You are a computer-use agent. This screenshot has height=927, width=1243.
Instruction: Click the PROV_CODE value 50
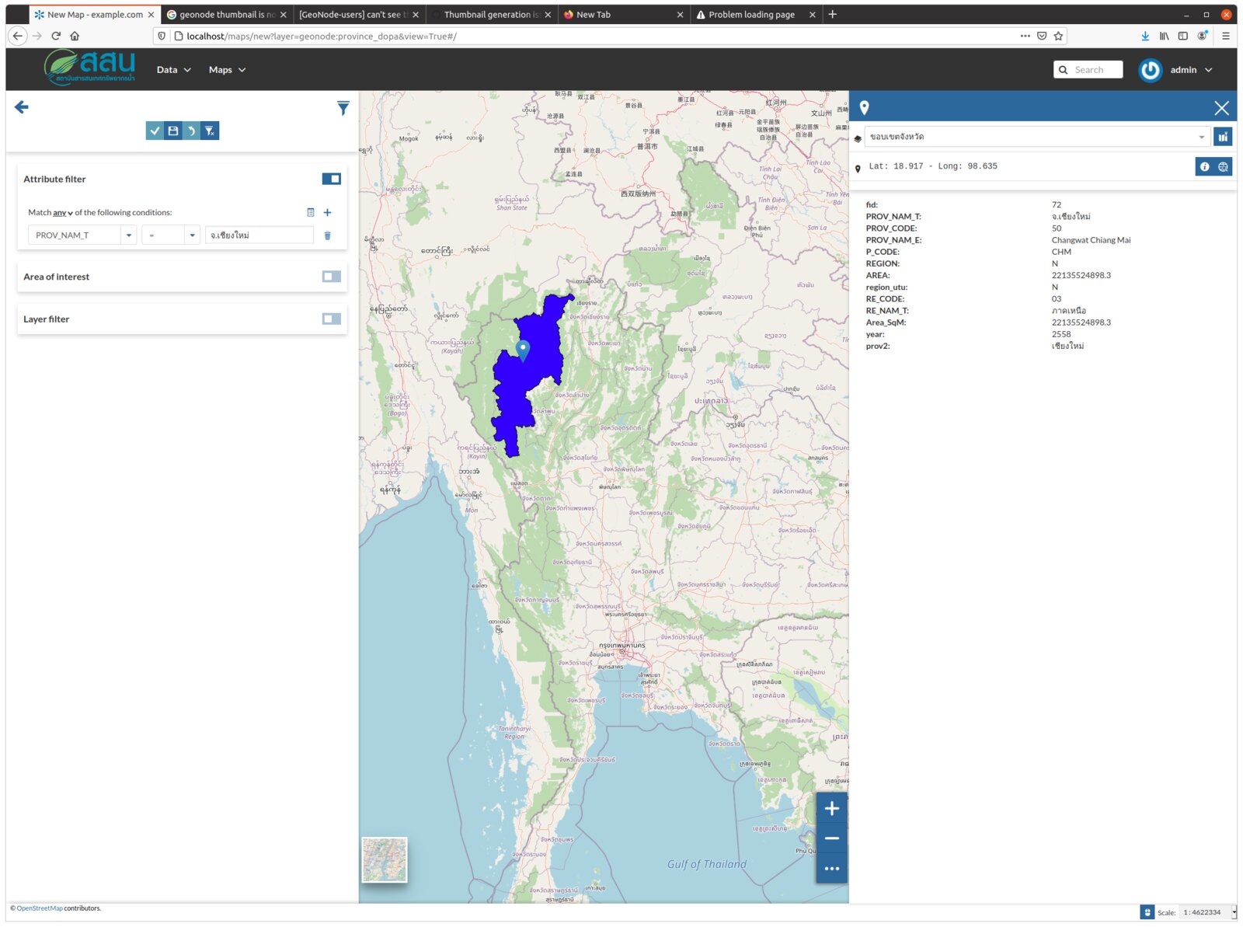pyautogui.click(x=1057, y=228)
